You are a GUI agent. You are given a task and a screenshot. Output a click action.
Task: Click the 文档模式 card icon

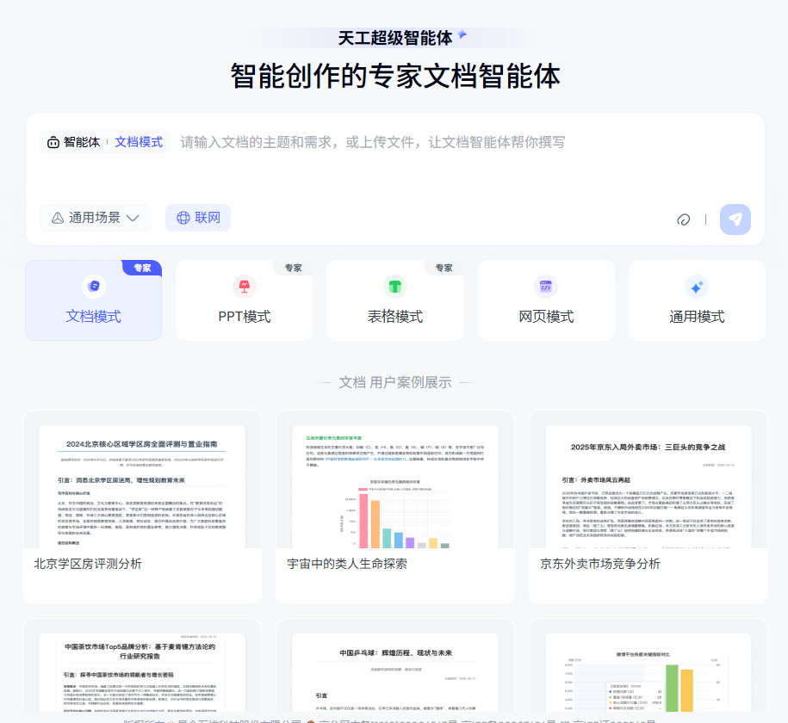[94, 287]
